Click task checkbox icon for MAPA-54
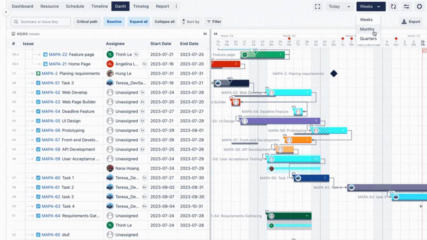This screenshot has height=240, width=427. 38,111
